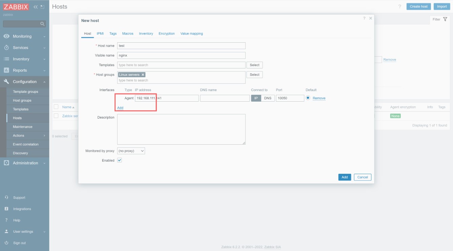This screenshot has height=251, width=453.
Task: Click the DNS name input field
Action: tap(225, 98)
